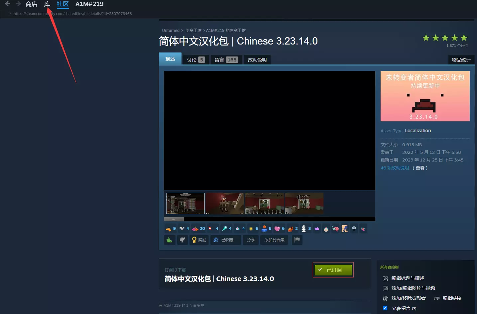Toggle the 已收藏 favorite button

click(226, 240)
